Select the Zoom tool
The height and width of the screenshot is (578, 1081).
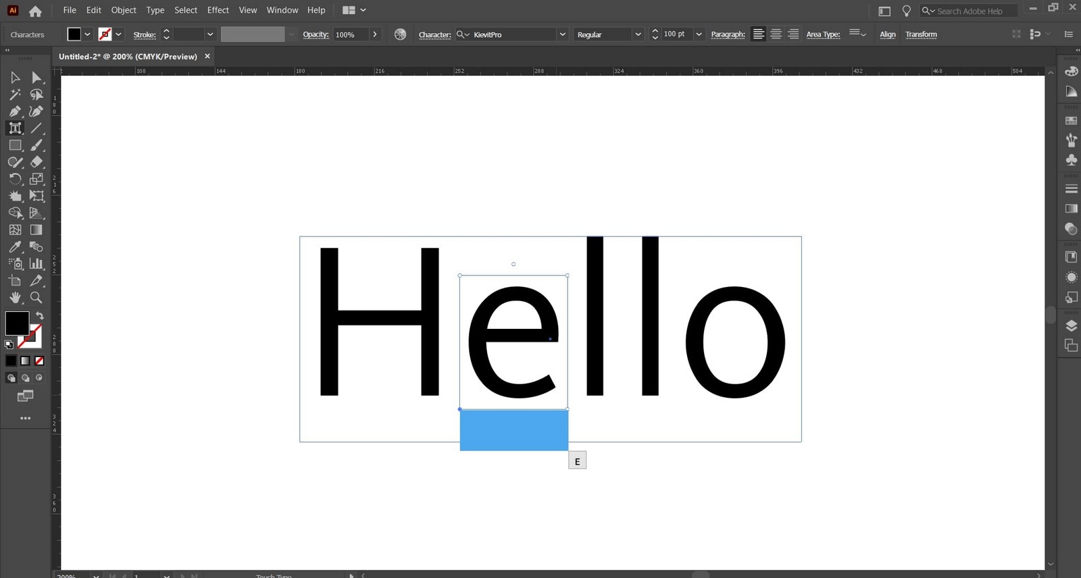tap(36, 297)
